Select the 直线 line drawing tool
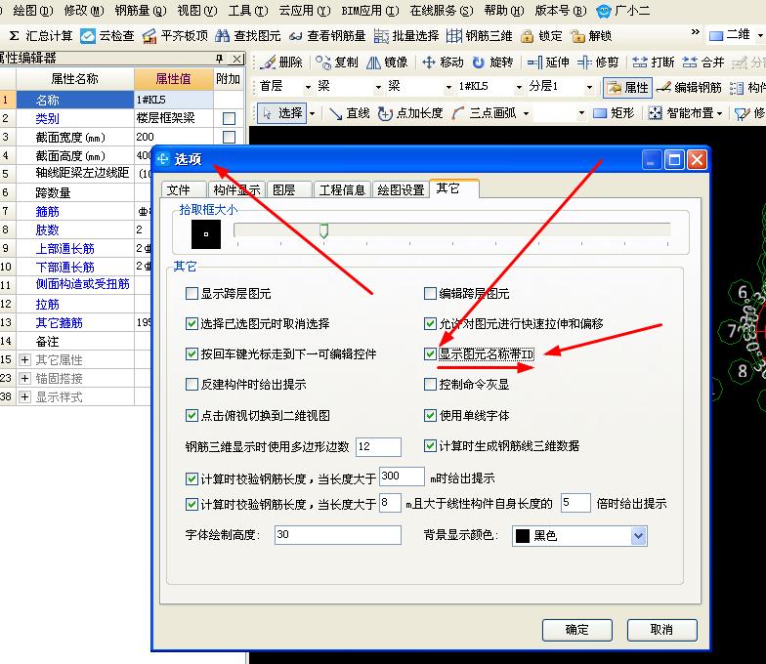Screen dimensions: 766x664 click(349, 113)
